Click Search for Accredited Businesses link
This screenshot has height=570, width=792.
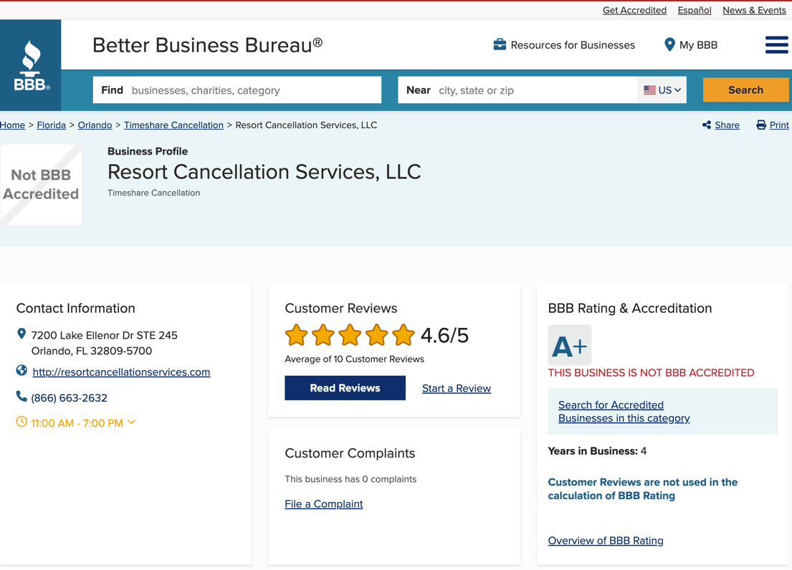624,411
